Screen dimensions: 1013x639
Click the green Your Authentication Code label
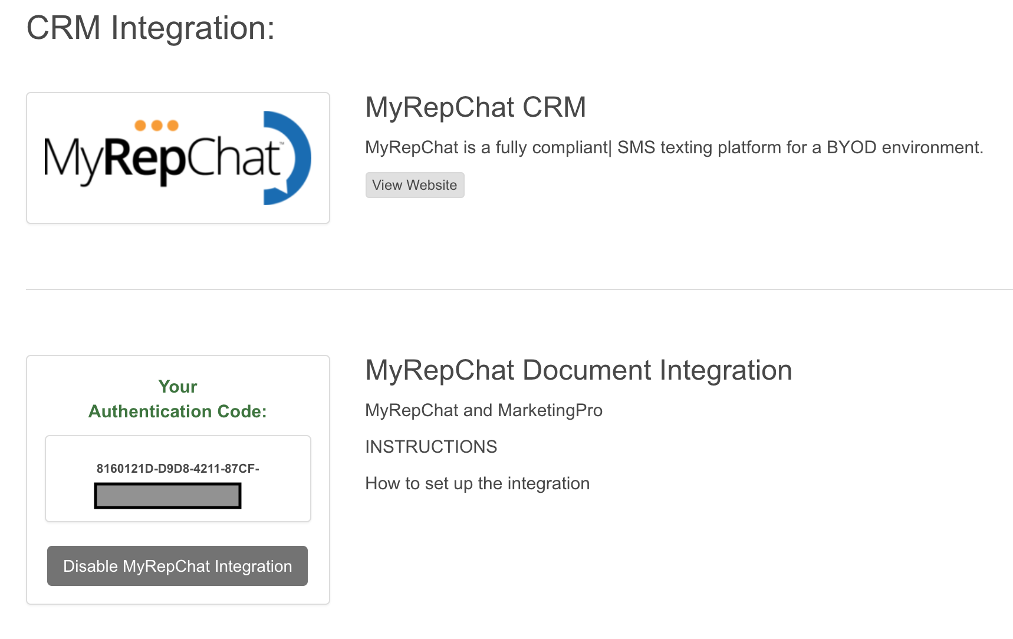177,399
